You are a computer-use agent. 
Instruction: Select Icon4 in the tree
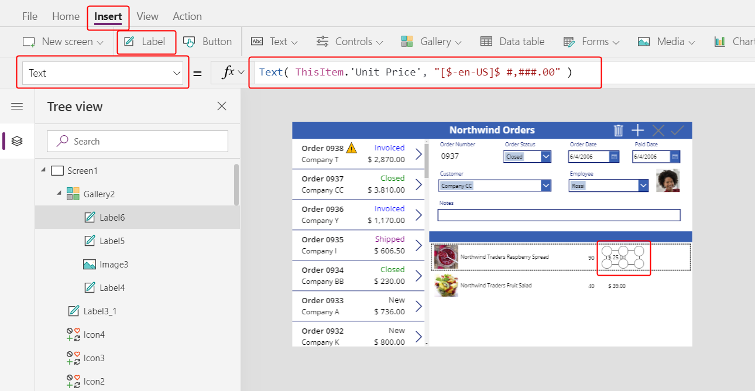click(94, 334)
